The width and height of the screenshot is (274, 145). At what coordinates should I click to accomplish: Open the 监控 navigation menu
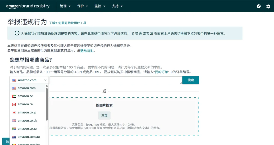coord(100,6)
